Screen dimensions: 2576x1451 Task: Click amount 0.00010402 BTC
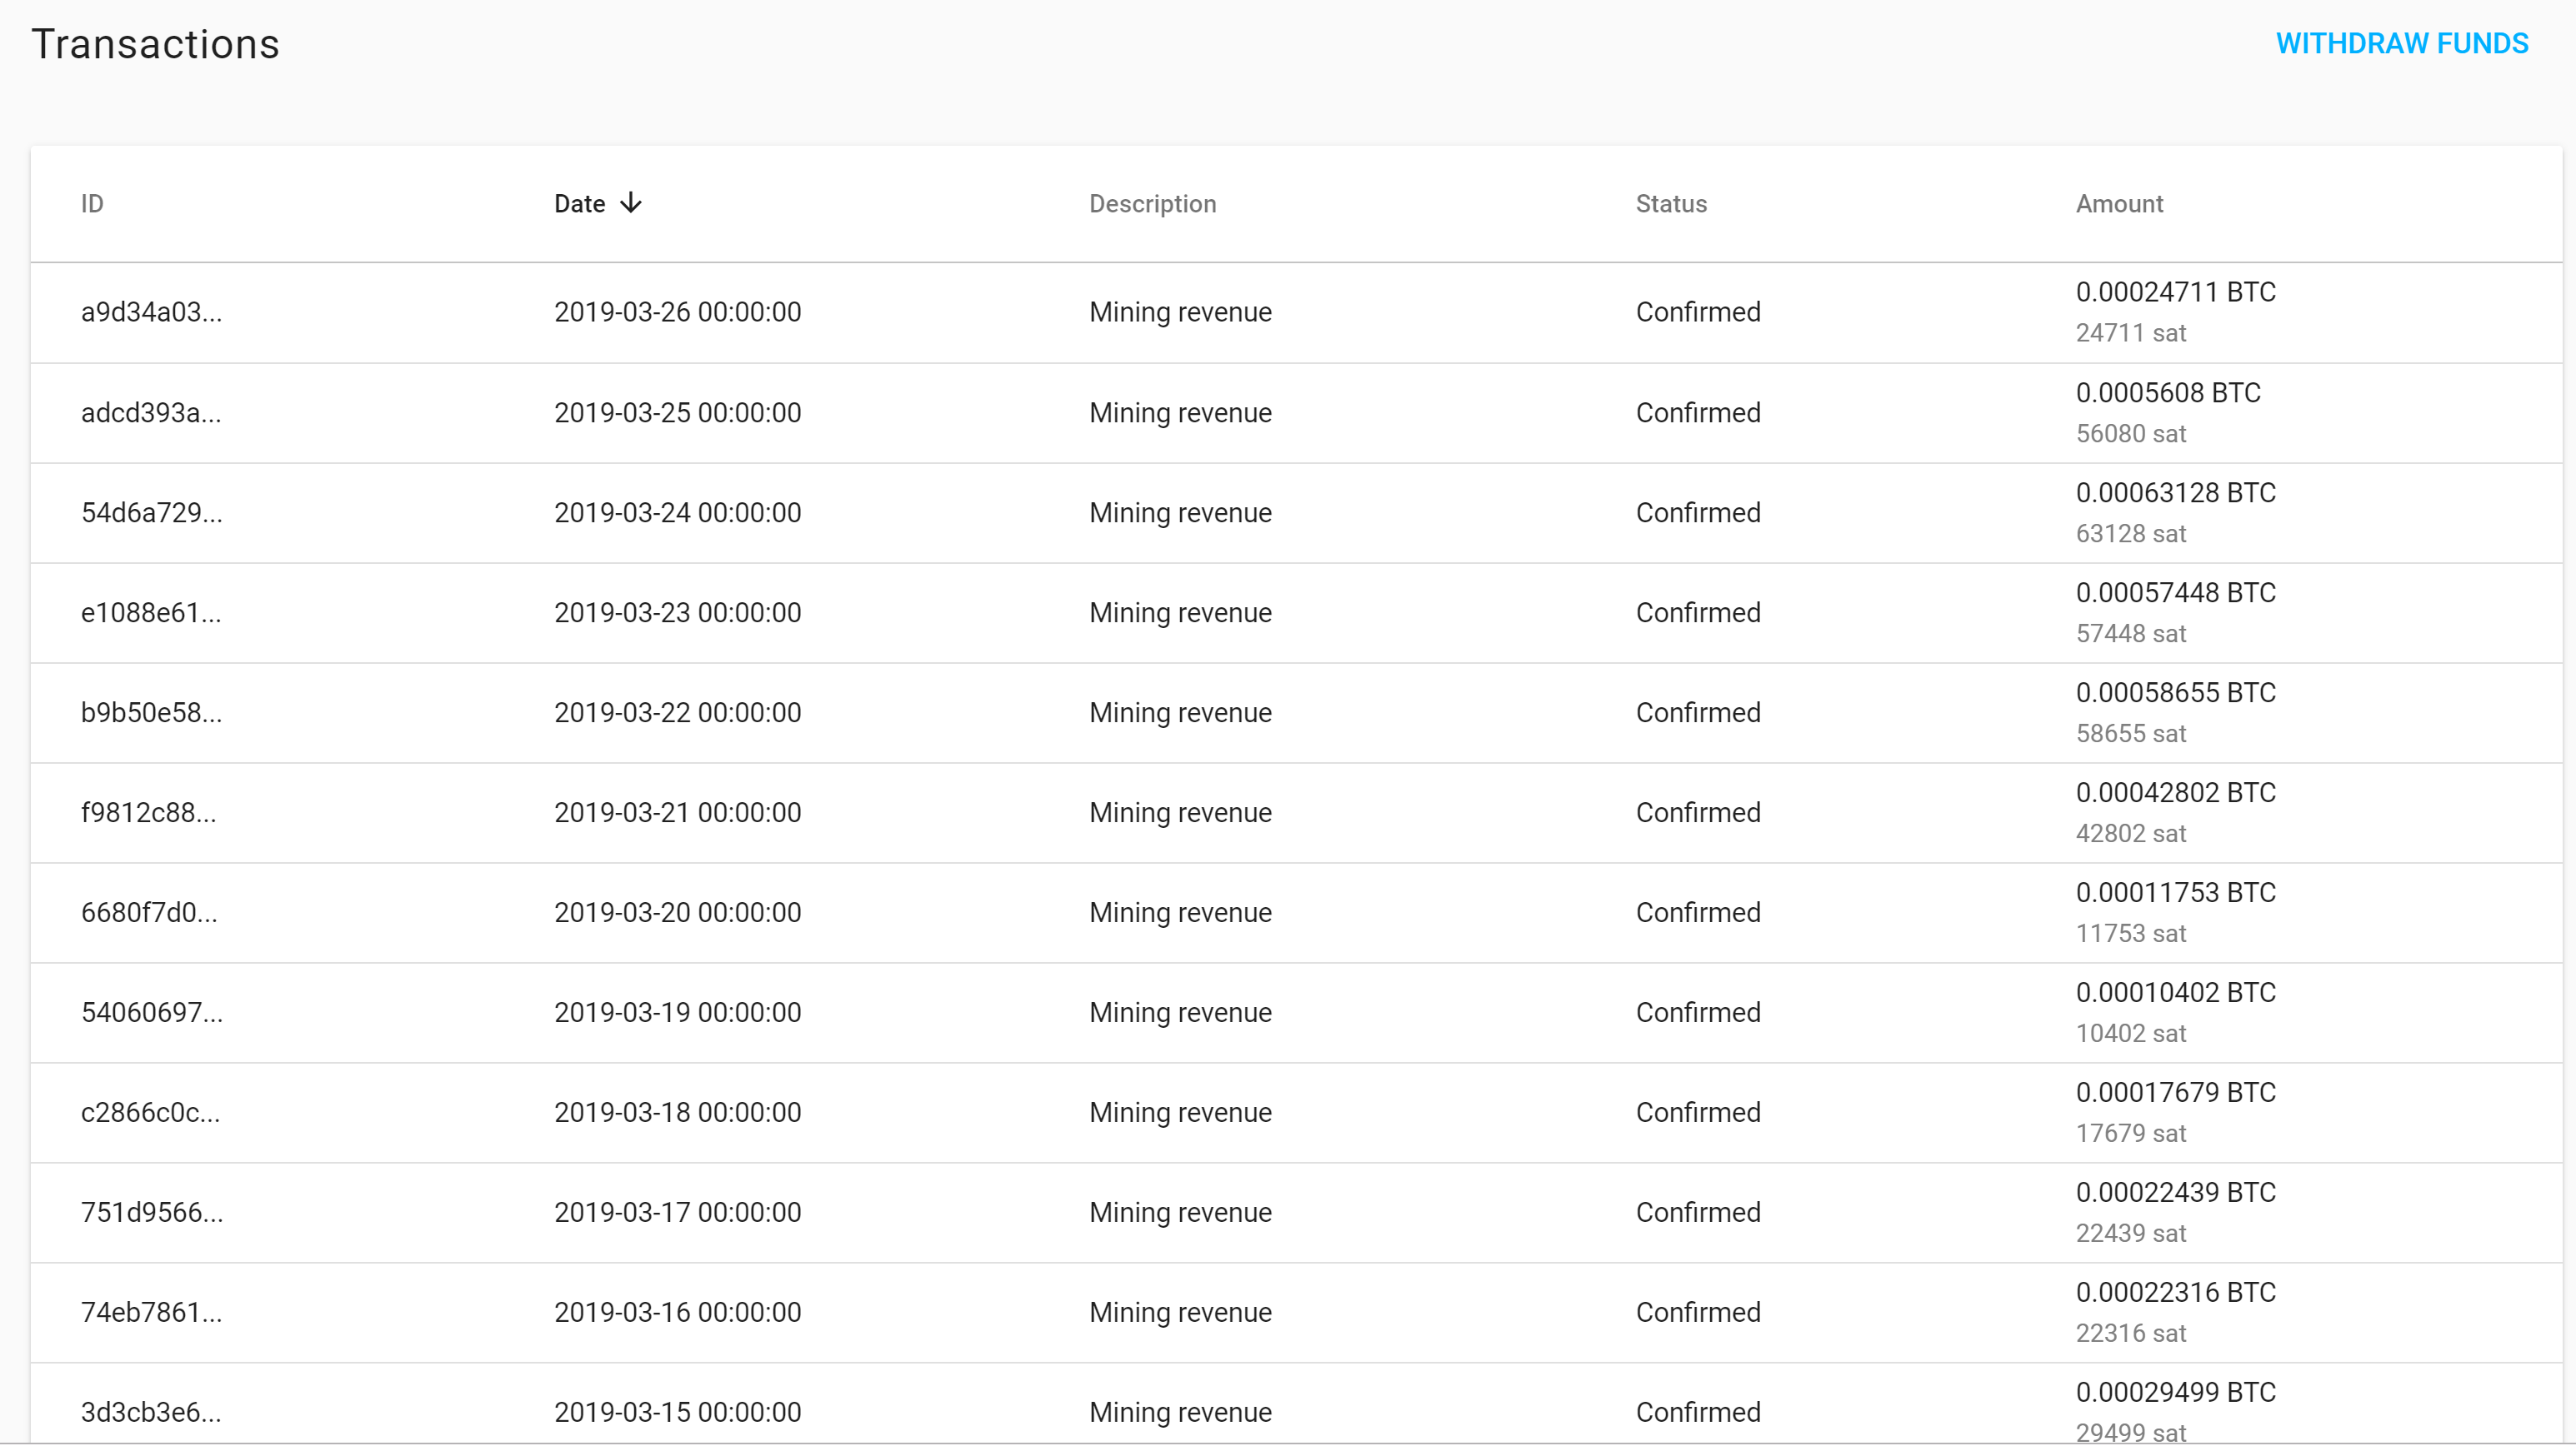tap(2175, 992)
